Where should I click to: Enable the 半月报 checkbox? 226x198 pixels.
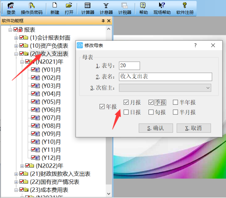click(x=175, y=112)
